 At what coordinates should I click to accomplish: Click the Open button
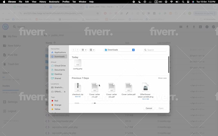click(161, 108)
